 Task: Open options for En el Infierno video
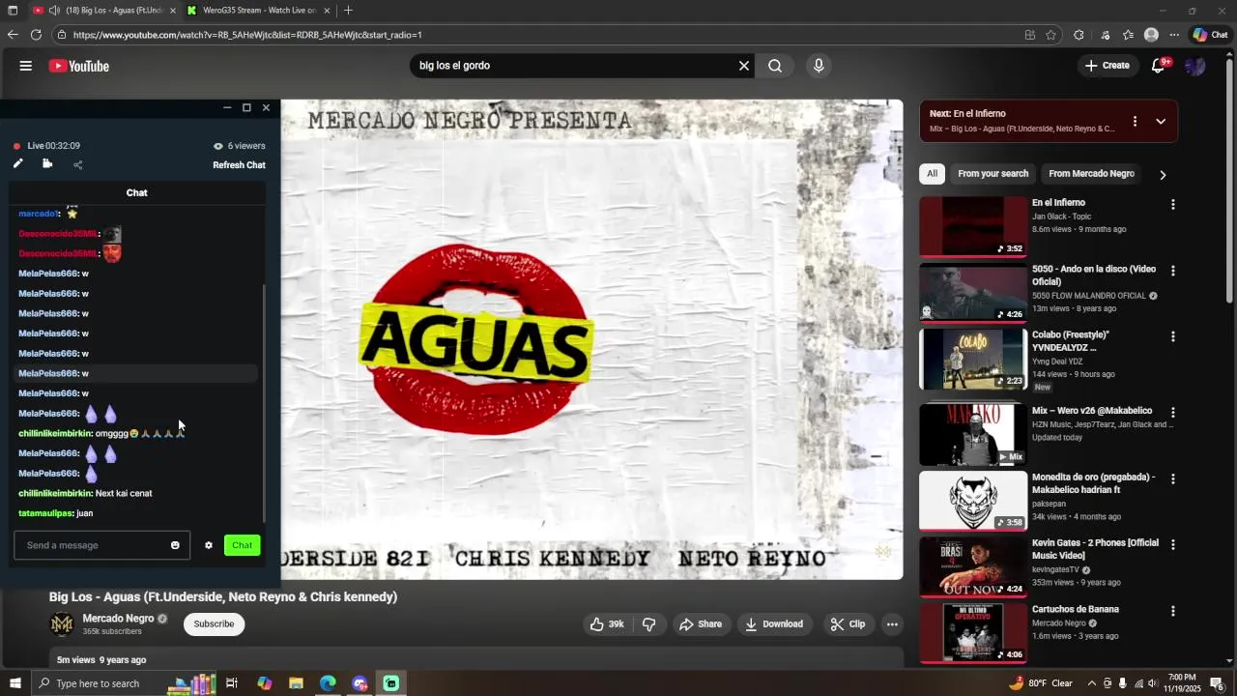(1173, 205)
